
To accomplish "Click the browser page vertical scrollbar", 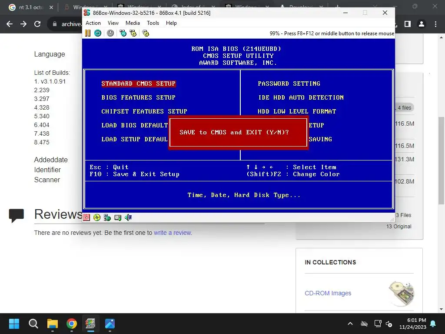I will (x=441, y=160).
